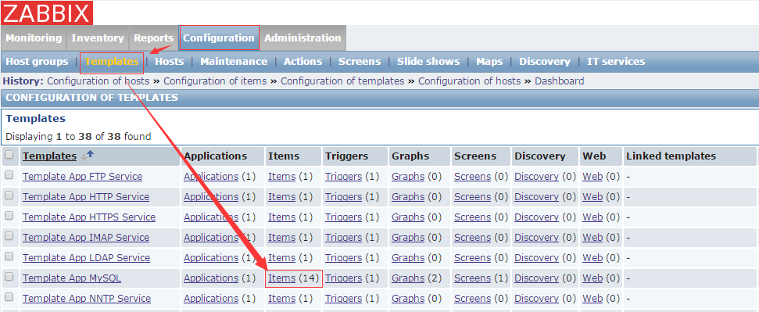This screenshot has width=759, height=312.
Task: Open Applications of Template App MySQL
Action: click(211, 278)
